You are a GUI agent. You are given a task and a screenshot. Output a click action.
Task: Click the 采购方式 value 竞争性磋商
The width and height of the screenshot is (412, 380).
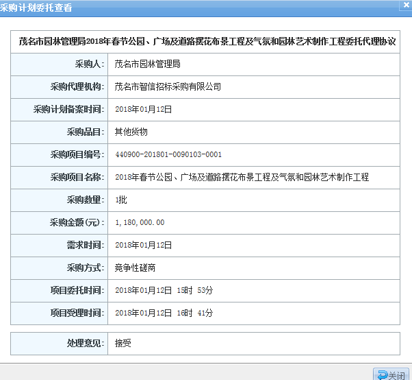pyautogui.click(x=135, y=268)
